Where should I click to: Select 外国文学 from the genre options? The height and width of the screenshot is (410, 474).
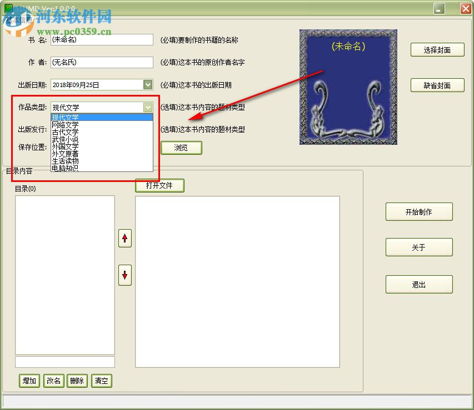[65, 147]
